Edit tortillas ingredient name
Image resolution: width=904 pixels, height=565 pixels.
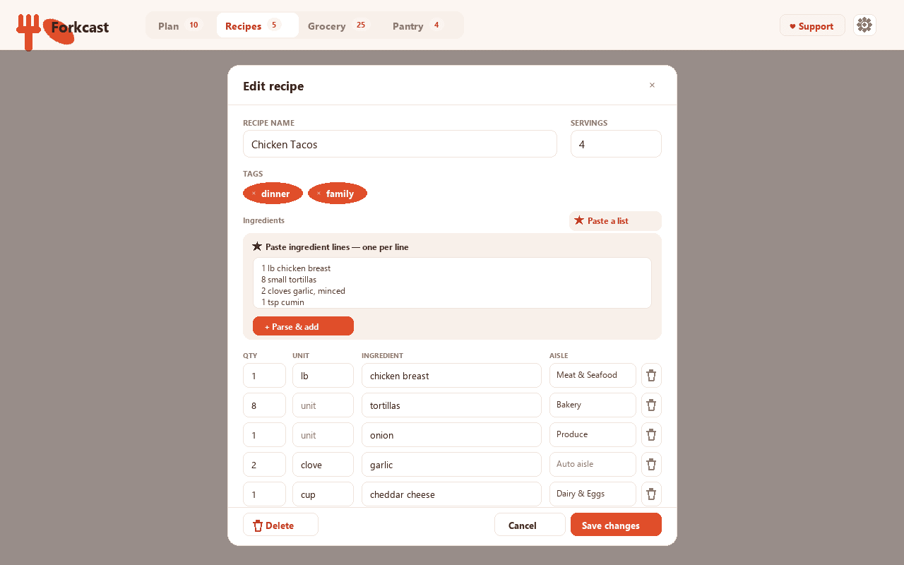pos(451,405)
